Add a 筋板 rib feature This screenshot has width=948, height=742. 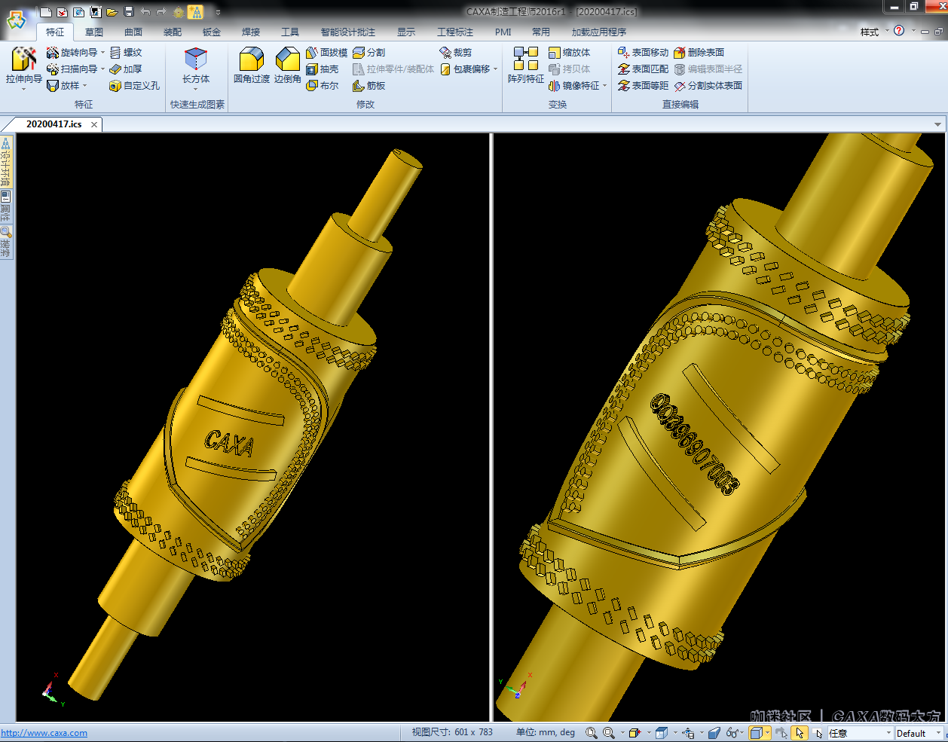click(369, 86)
